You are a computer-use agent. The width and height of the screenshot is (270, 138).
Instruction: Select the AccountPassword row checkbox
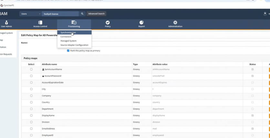[31, 76]
